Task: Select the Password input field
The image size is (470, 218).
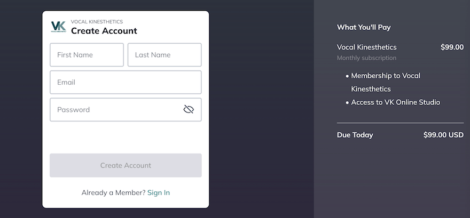Action: point(126,110)
